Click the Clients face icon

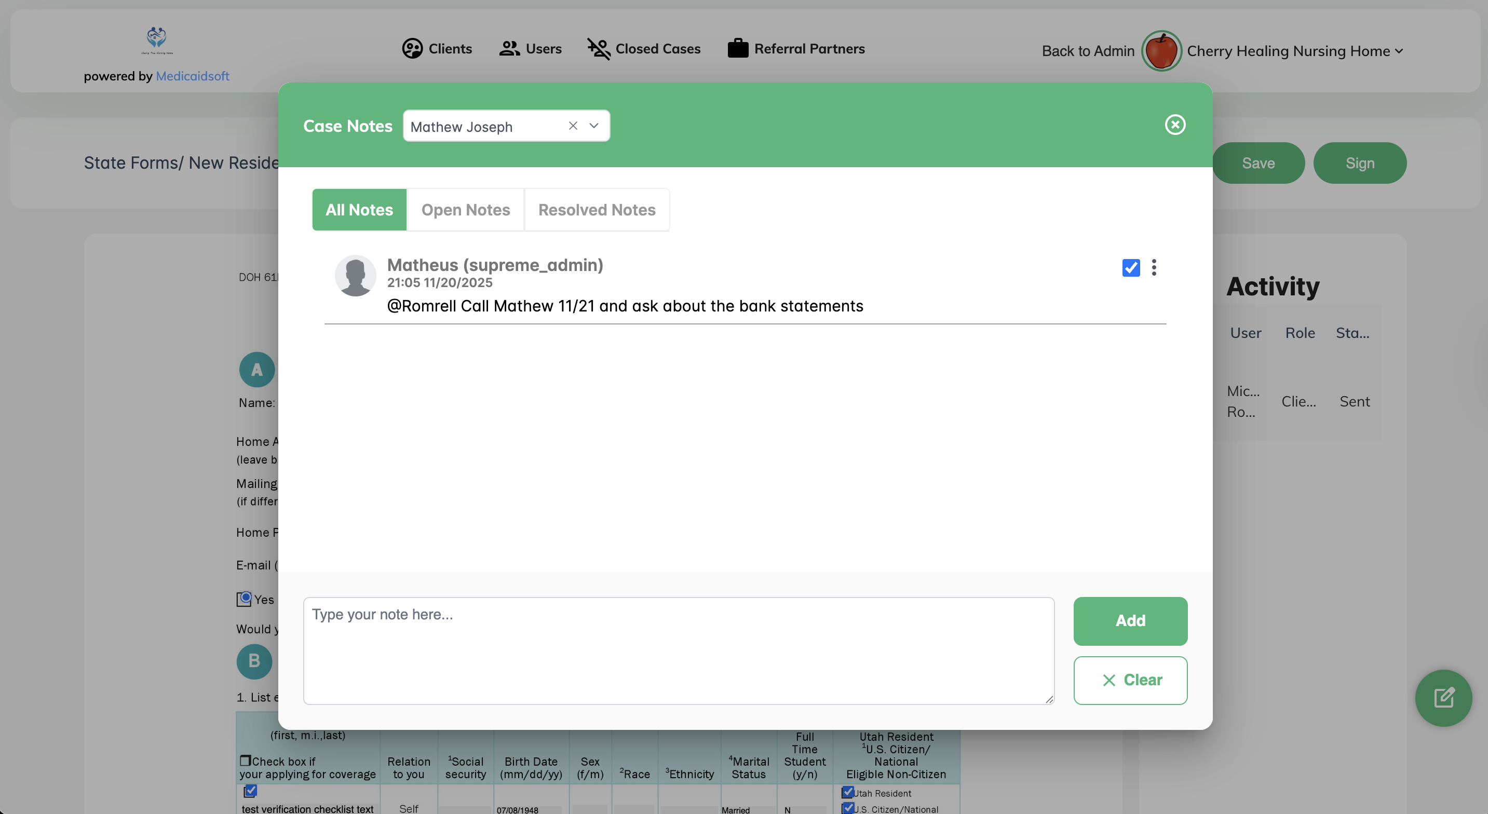click(x=412, y=48)
